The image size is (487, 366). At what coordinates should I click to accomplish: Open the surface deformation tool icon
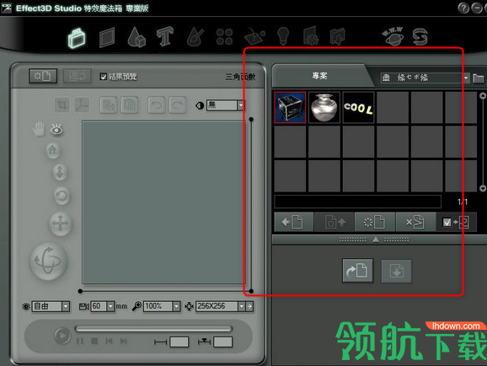254,37
